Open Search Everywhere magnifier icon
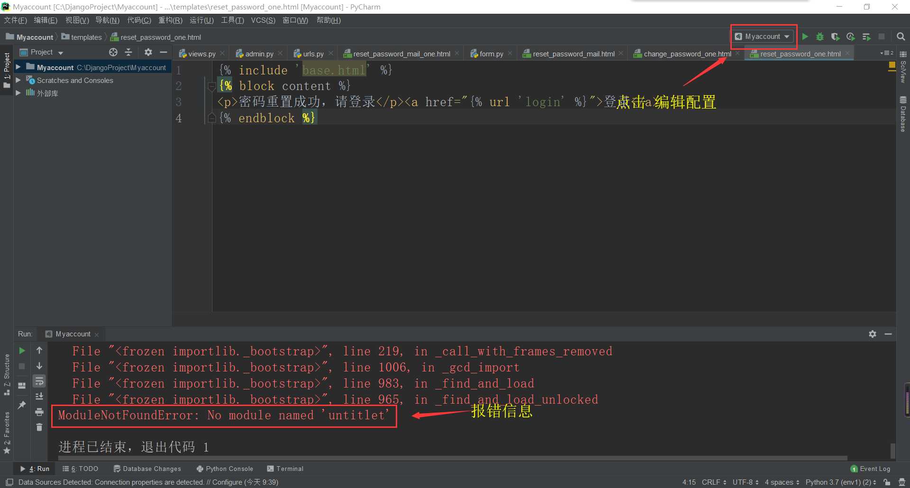 901,36
